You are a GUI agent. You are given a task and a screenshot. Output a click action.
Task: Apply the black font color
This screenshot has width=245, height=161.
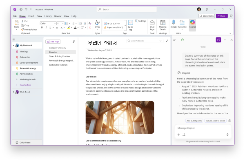tap(75, 28)
